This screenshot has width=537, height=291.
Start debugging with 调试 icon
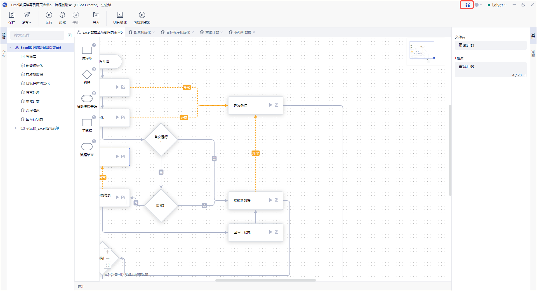pyautogui.click(x=62, y=18)
